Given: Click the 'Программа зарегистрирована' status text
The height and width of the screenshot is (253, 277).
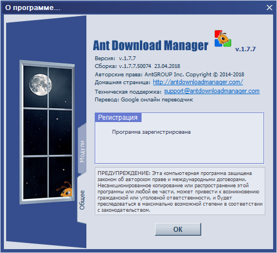Looking at the screenshot, I should (x=151, y=132).
